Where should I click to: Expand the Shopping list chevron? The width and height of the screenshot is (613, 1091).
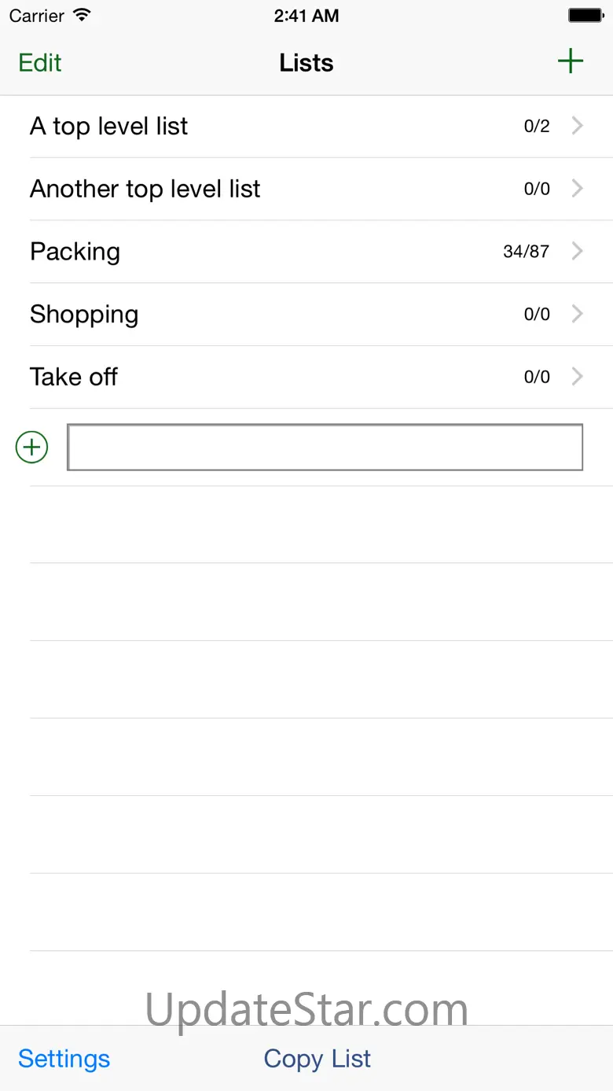point(578,315)
